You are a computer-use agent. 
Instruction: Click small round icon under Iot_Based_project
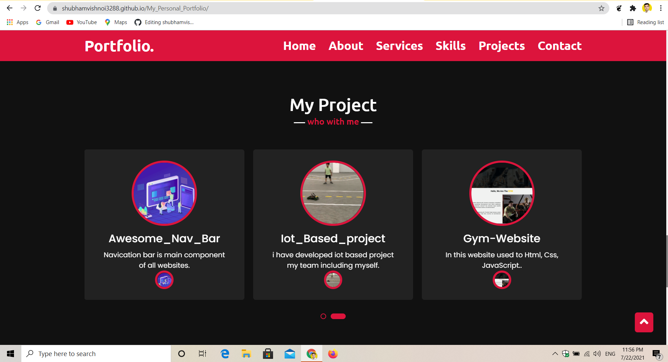click(333, 280)
